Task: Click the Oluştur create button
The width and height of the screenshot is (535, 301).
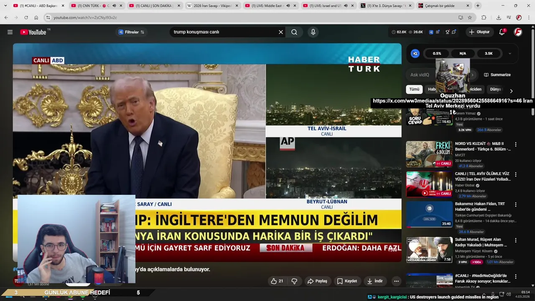Action: point(479,32)
